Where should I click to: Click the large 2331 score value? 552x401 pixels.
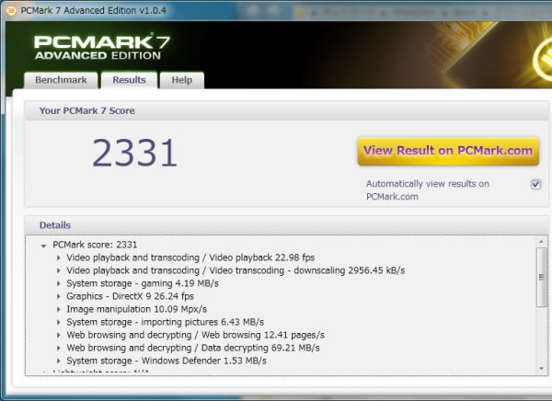click(x=134, y=153)
